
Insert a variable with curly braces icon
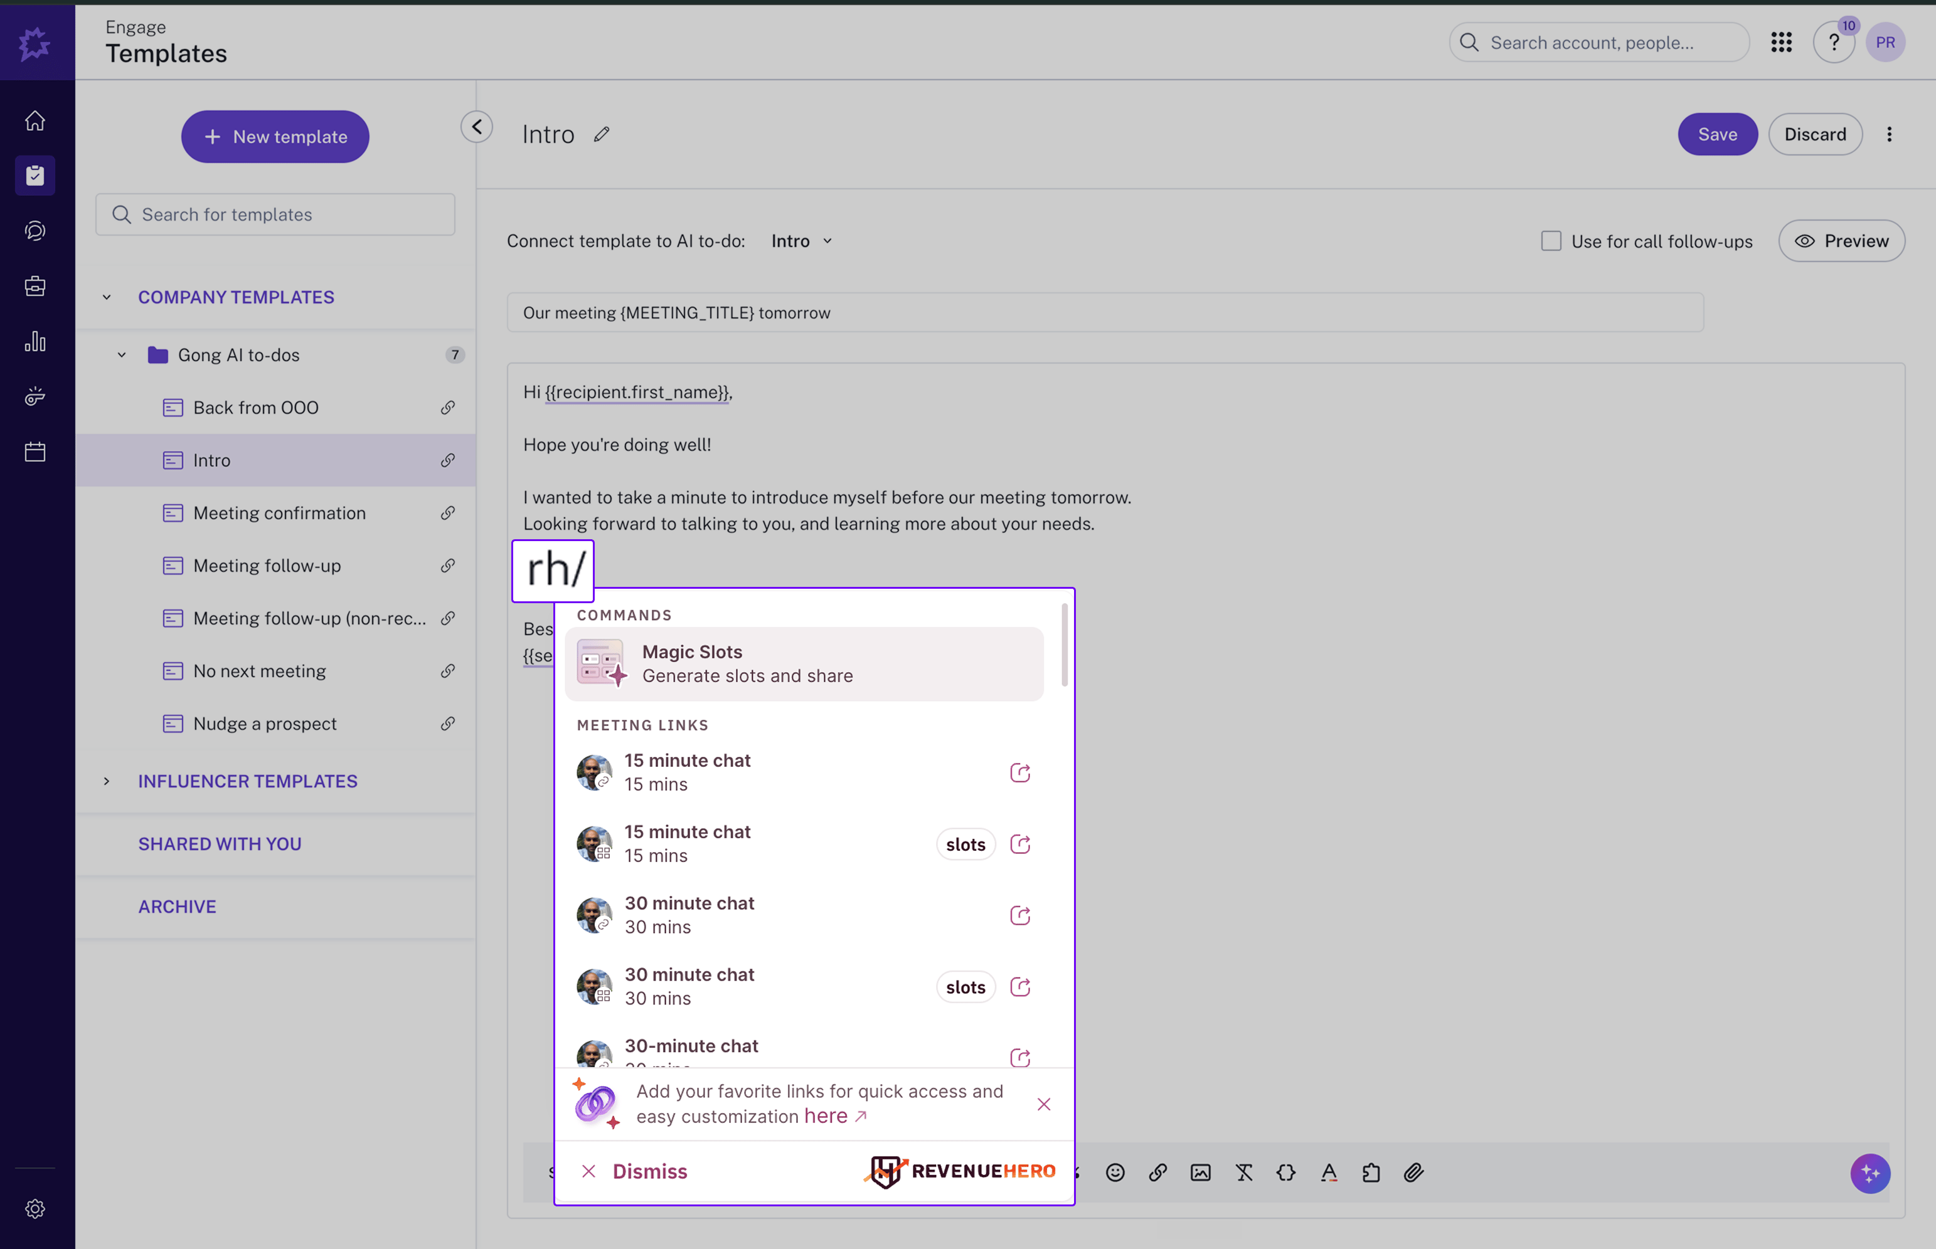pyautogui.click(x=1286, y=1172)
